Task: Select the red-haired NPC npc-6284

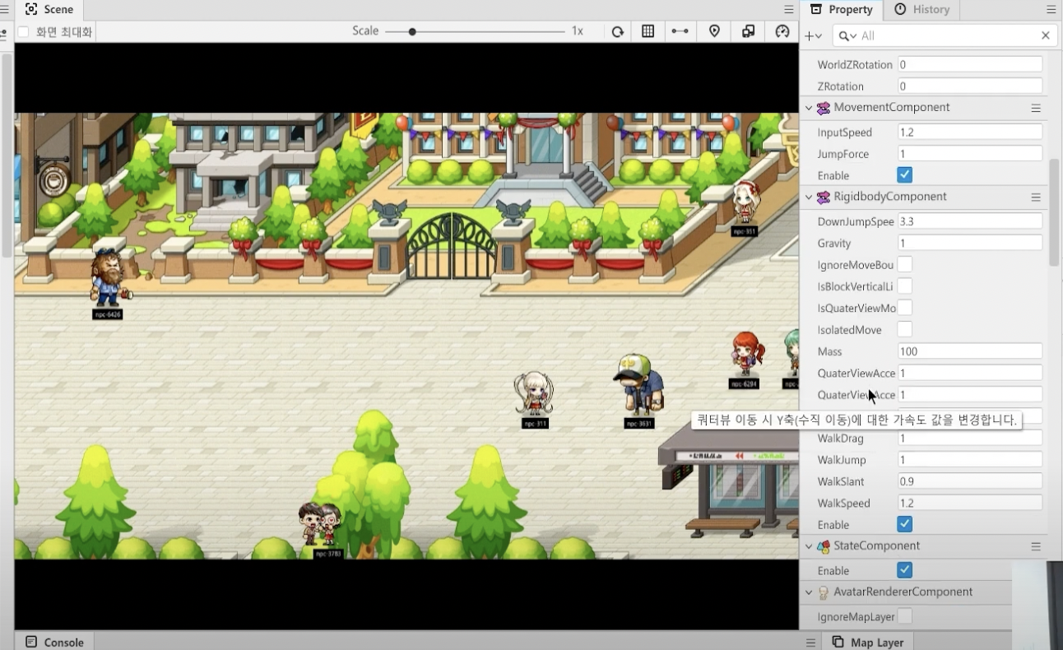Action: click(745, 354)
